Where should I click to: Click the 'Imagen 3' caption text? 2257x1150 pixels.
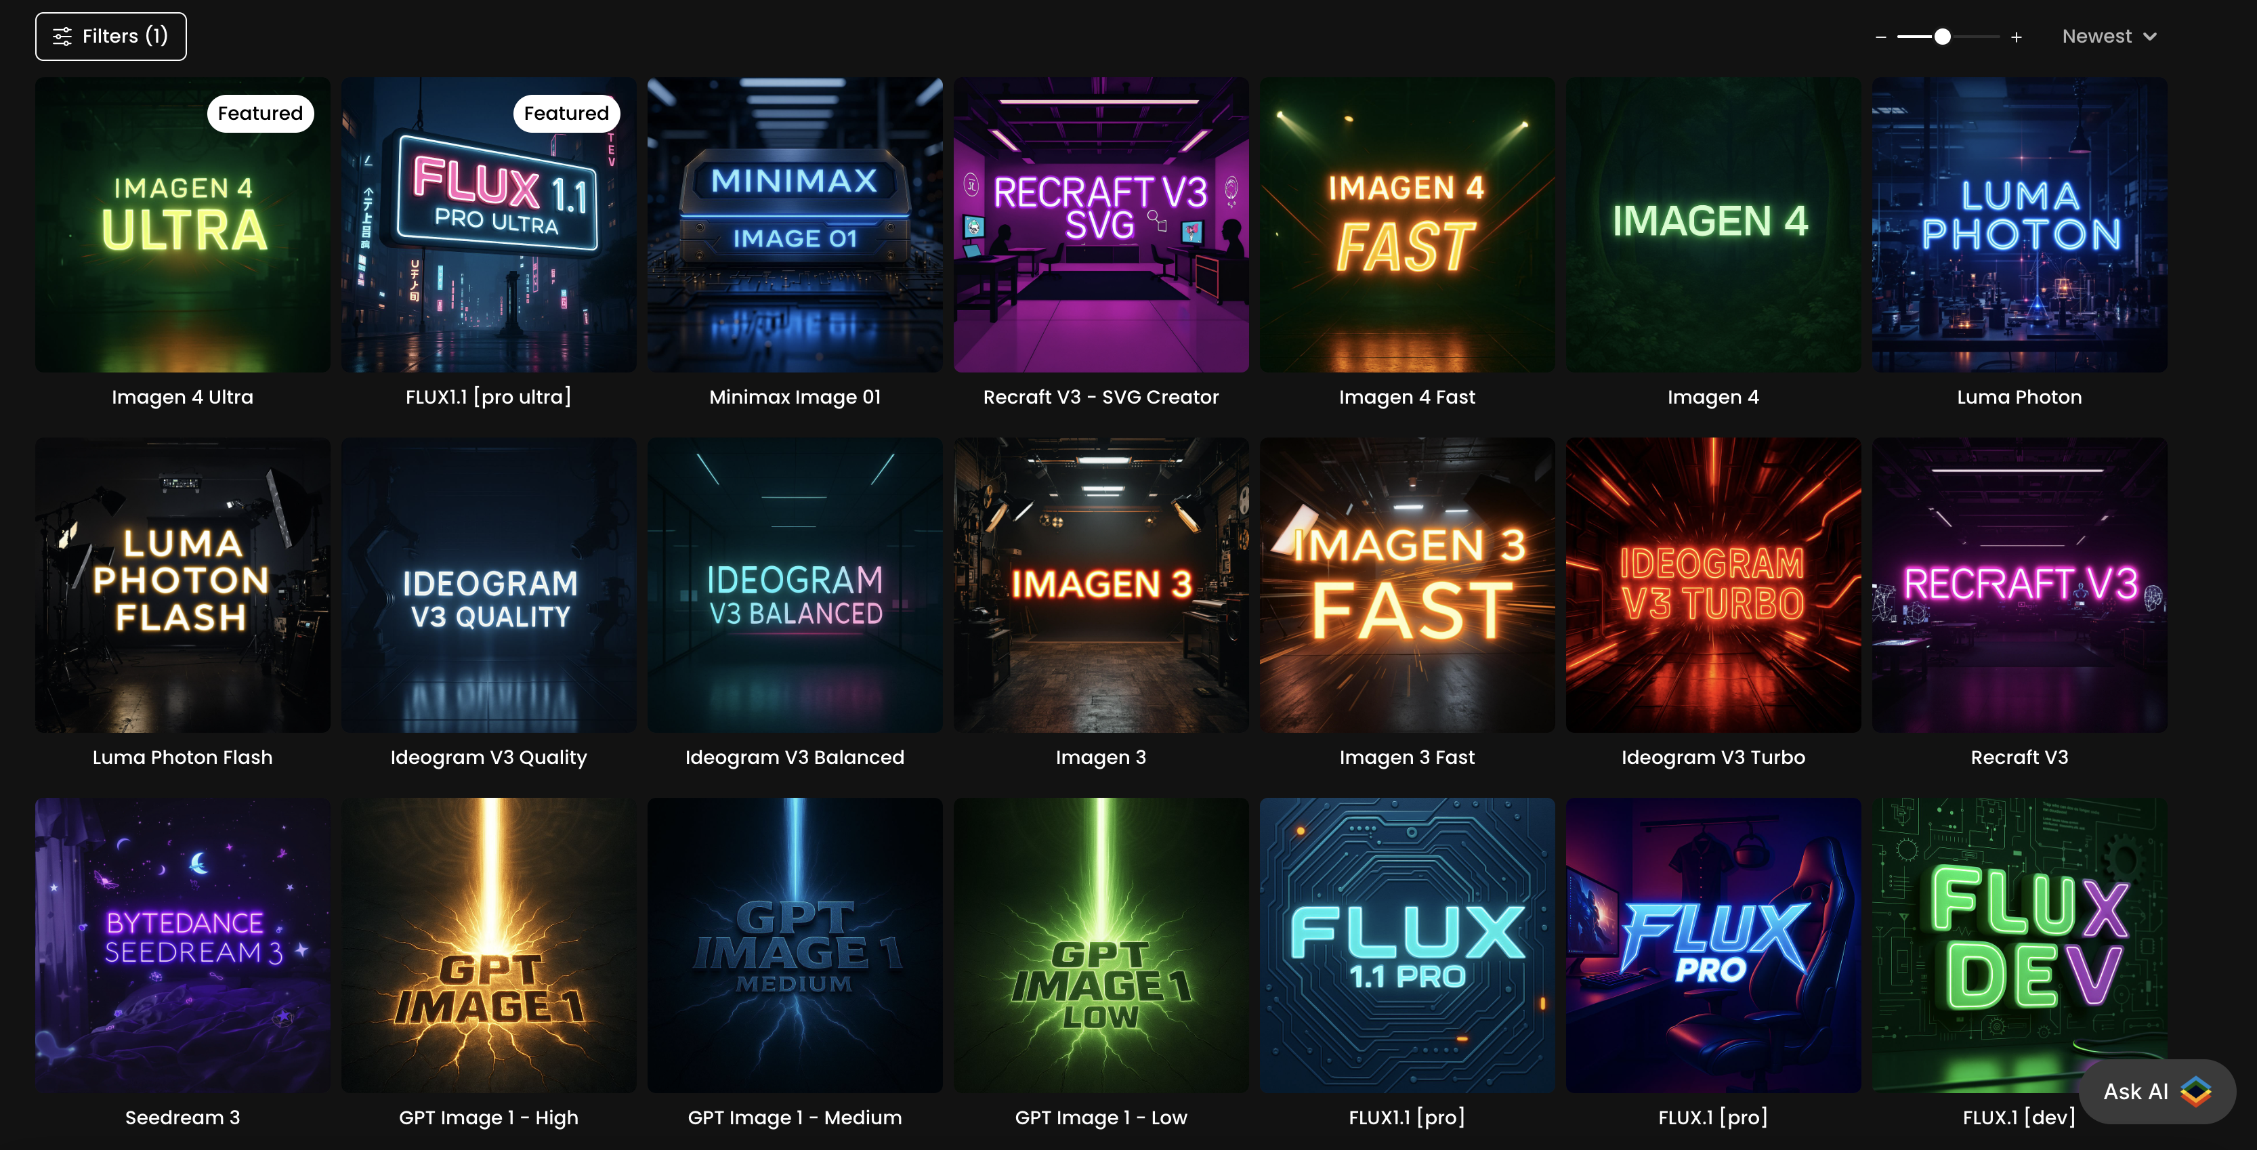click(x=1101, y=758)
